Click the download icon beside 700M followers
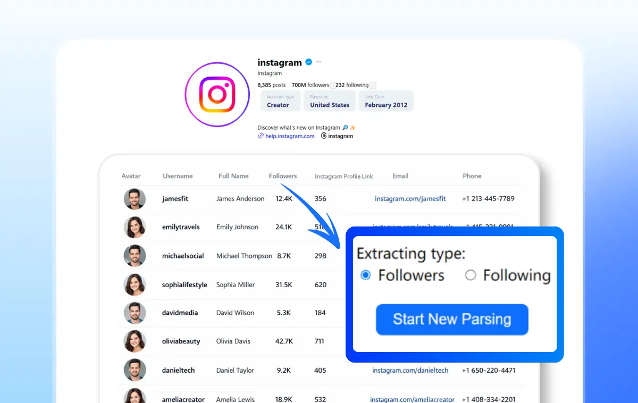 pos(333,85)
